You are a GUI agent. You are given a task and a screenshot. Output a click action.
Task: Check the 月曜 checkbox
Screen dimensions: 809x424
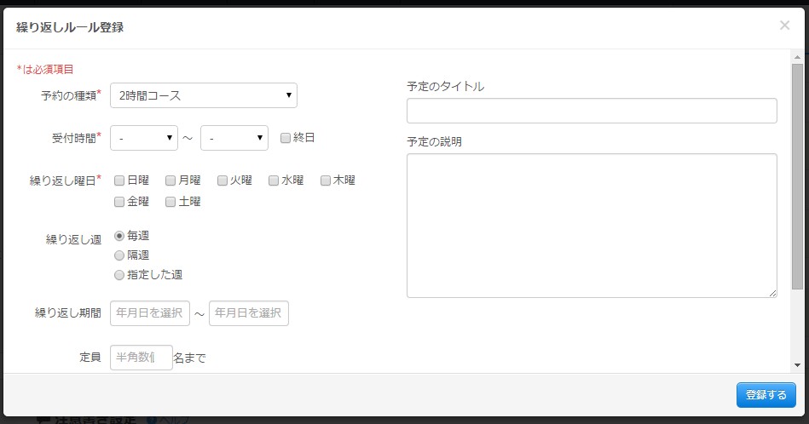(x=170, y=180)
